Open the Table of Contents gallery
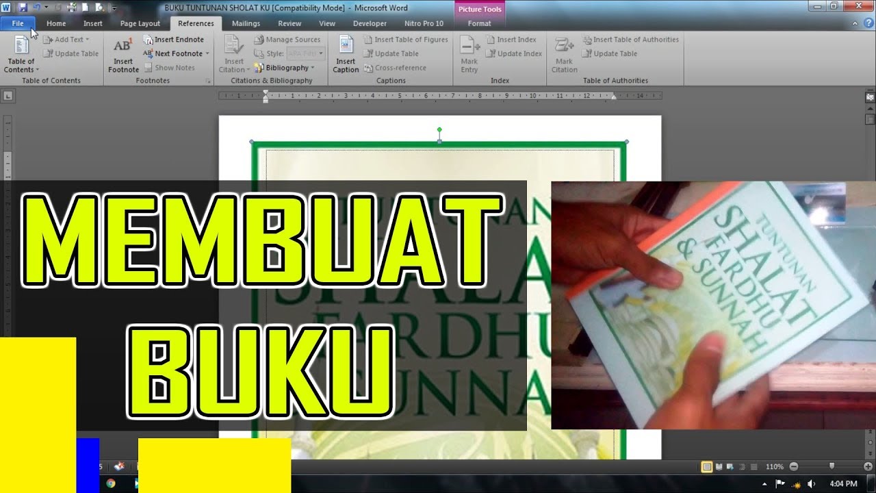This screenshot has width=876, height=493. click(x=21, y=54)
